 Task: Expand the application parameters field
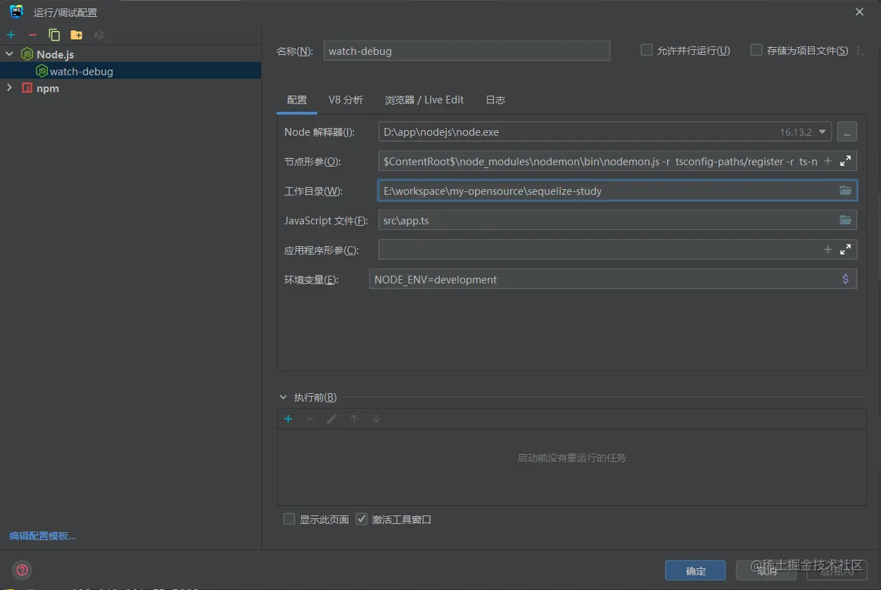[x=846, y=250]
